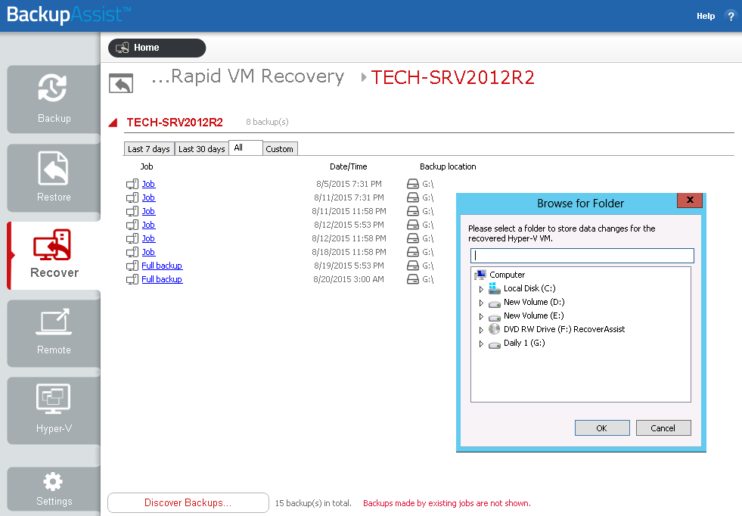Expand the Local Disk (C:) node
Image resolution: width=742 pixels, height=516 pixels.
click(x=481, y=289)
